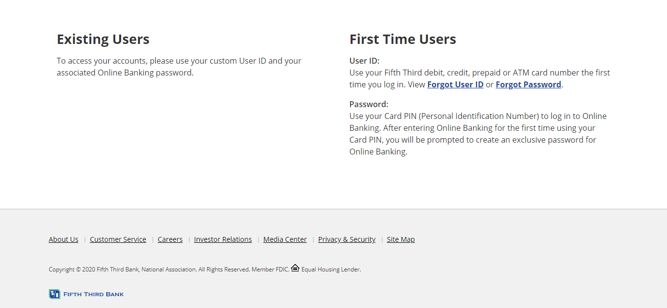Open the Forgot Password link
The height and width of the screenshot is (308, 667).
pos(528,84)
